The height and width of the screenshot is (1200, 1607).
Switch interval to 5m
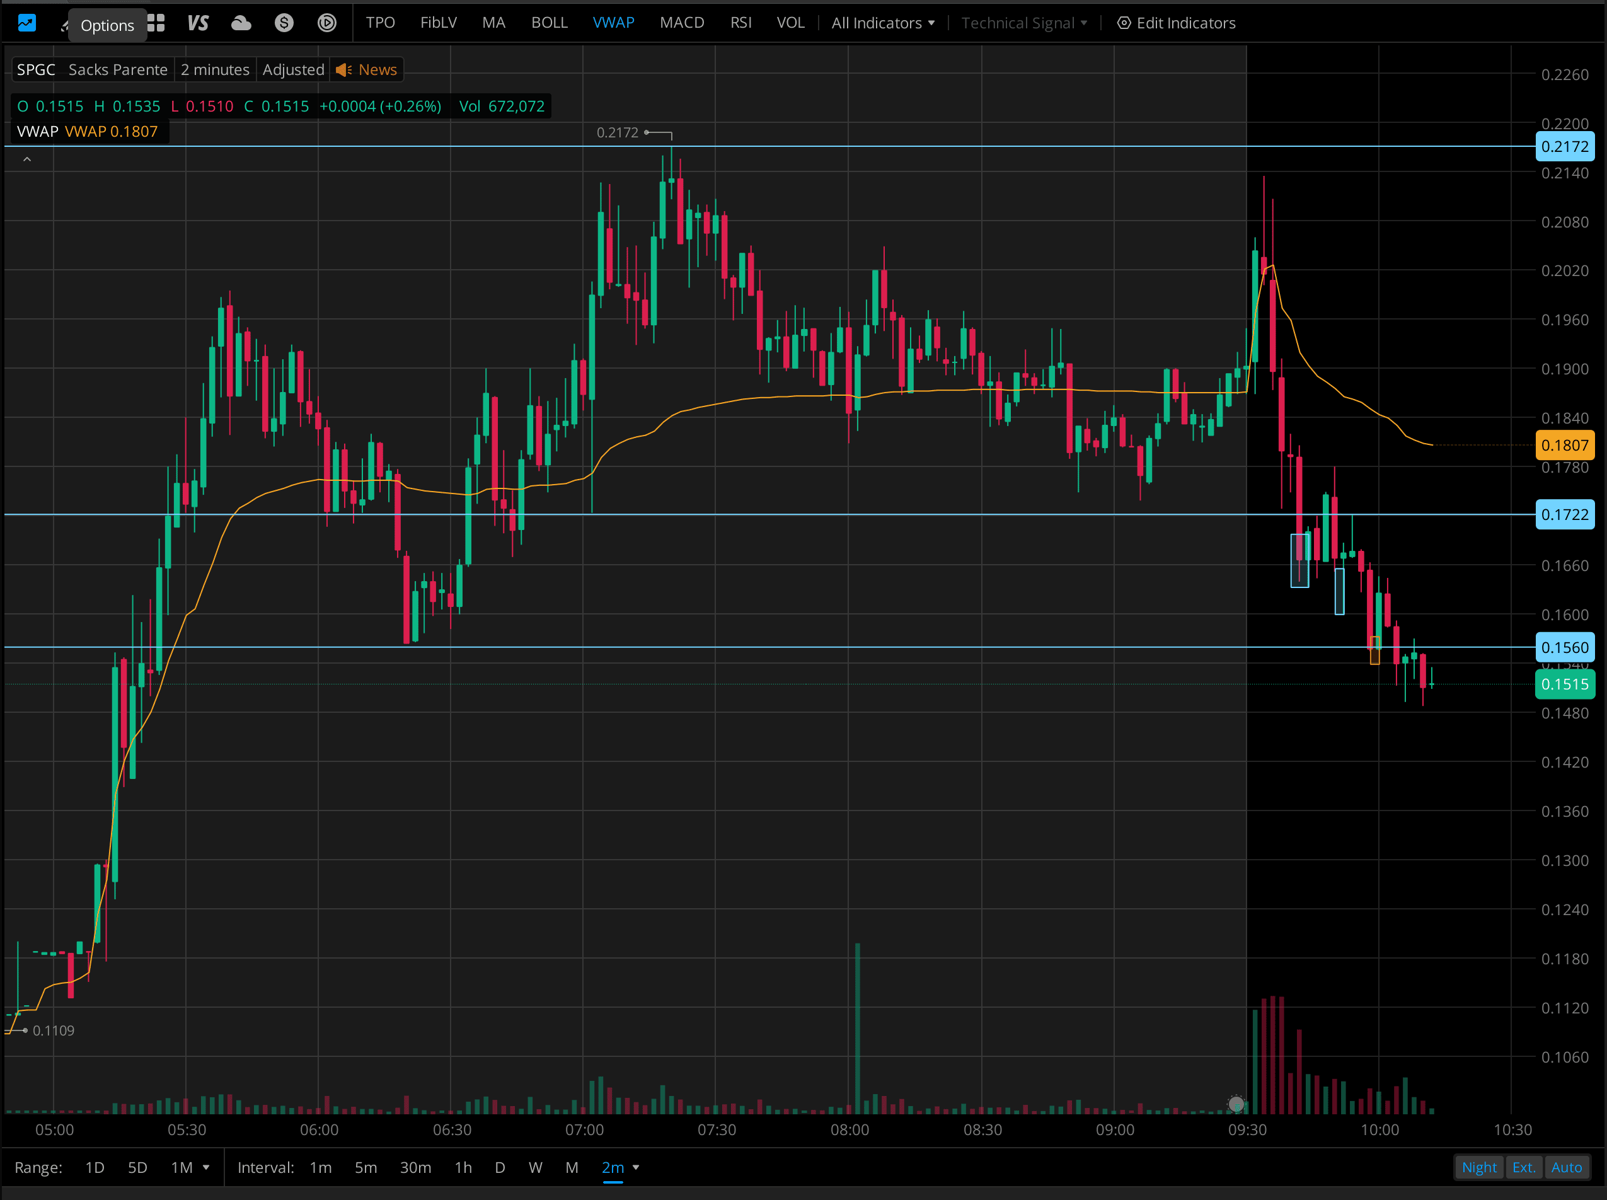(366, 1167)
